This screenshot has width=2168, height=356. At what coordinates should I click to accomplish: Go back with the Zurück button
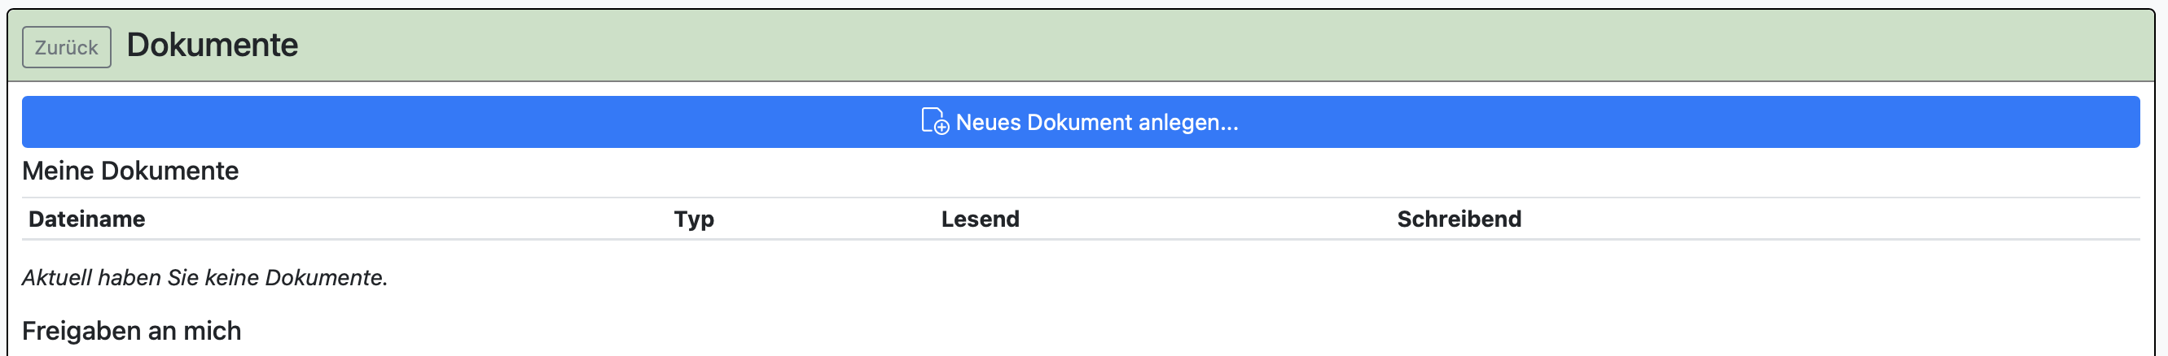[67, 47]
